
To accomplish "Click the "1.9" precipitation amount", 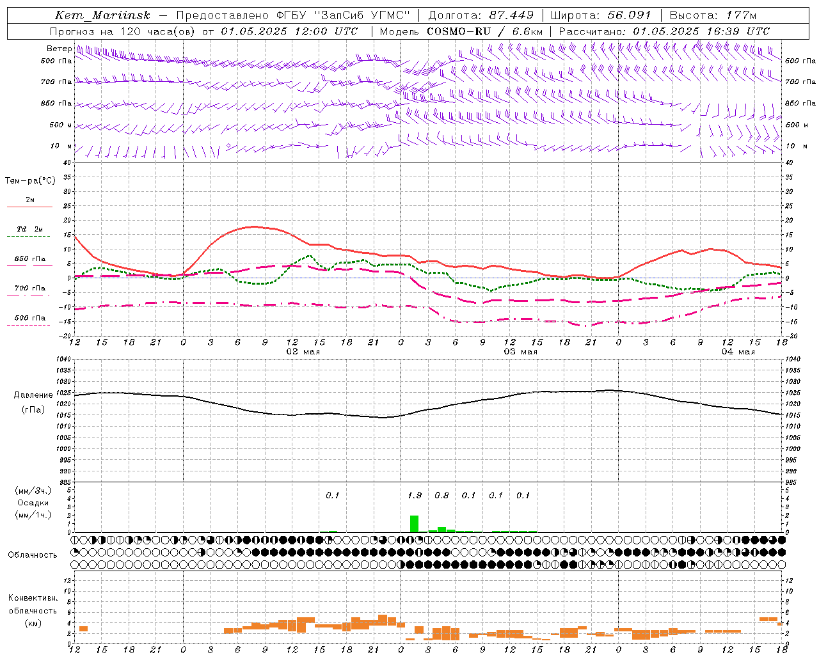I will [x=415, y=495].
